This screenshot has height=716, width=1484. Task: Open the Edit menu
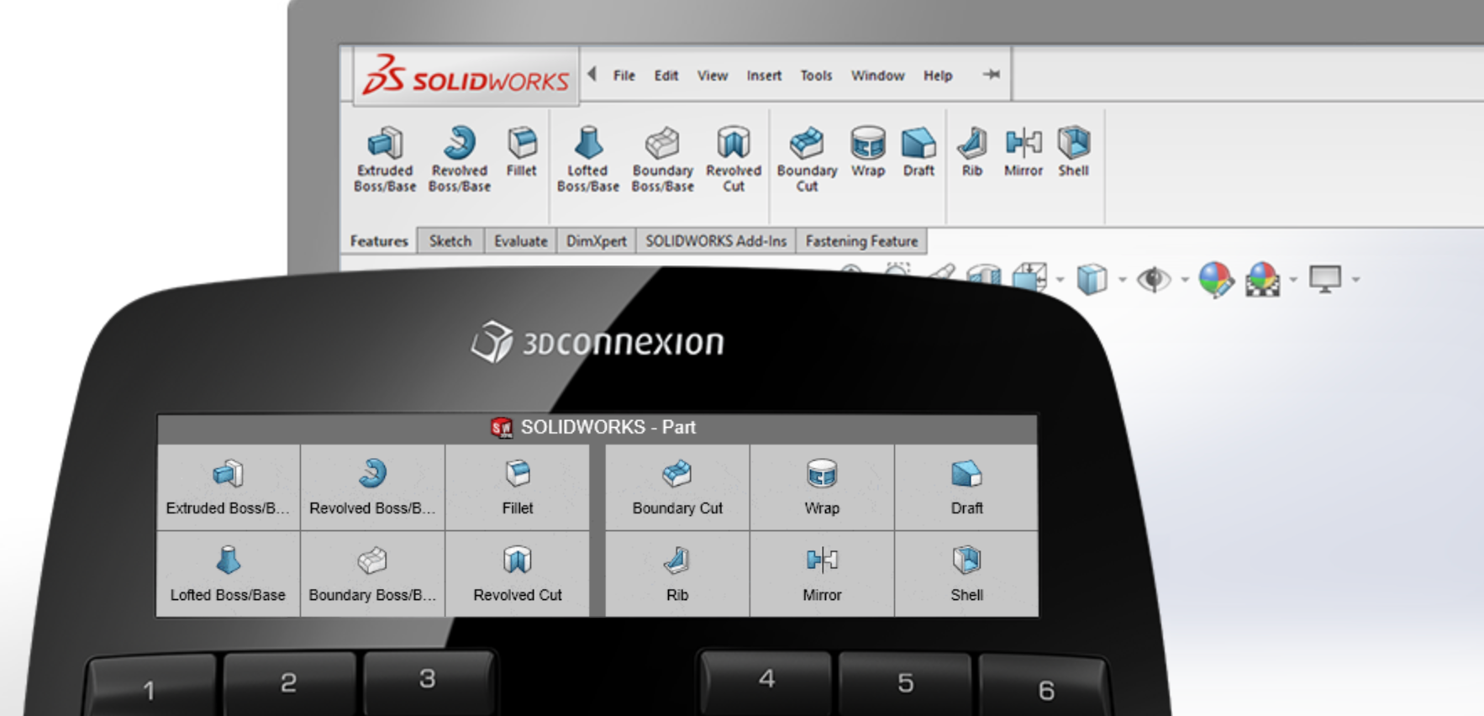(x=666, y=76)
